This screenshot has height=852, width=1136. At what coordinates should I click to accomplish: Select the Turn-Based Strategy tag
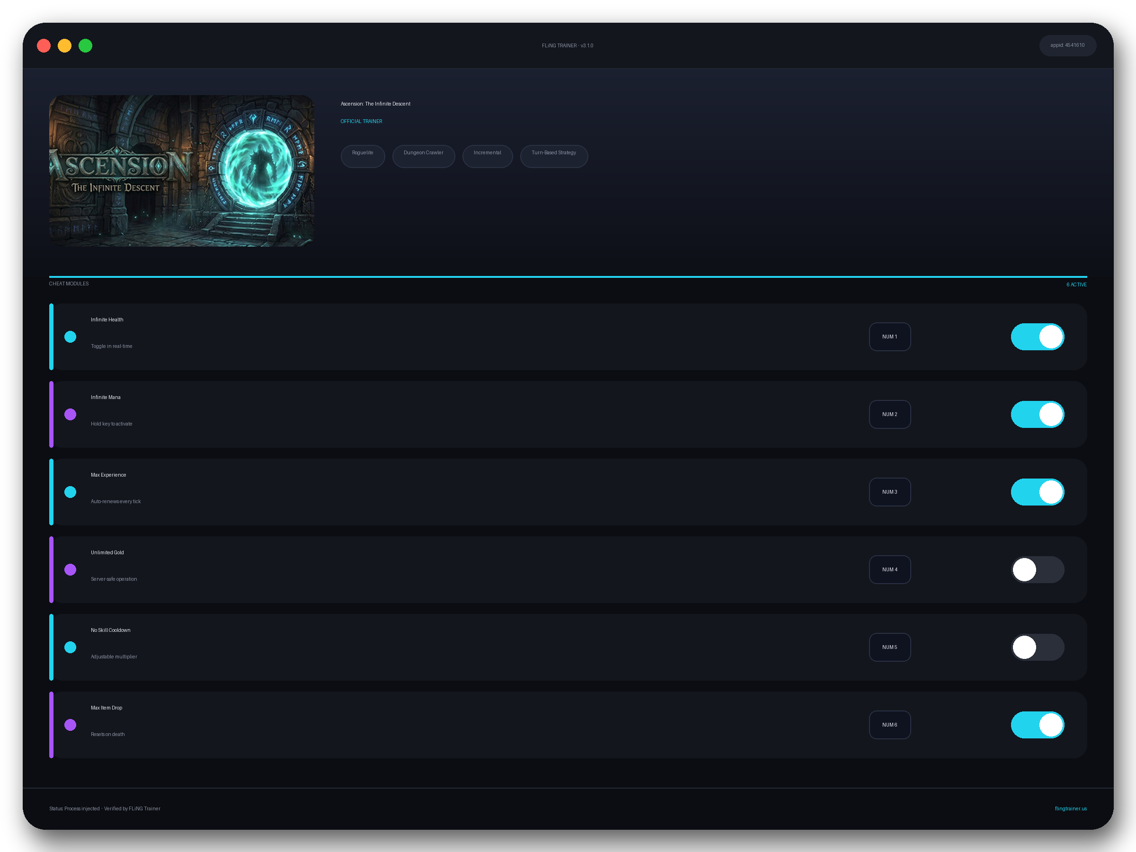pos(554,156)
